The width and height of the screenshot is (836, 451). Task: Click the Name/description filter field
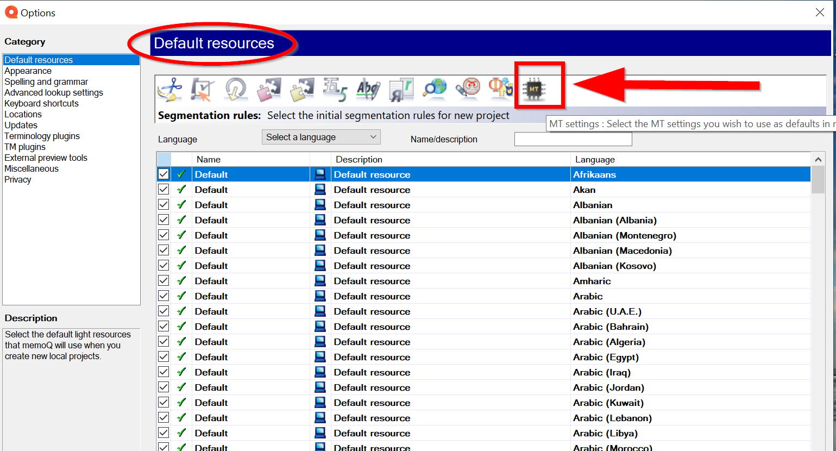573,139
